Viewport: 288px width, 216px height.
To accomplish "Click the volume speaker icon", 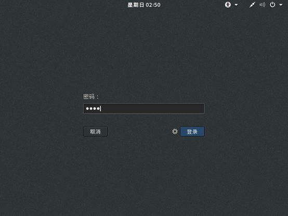I will (x=263, y=5).
